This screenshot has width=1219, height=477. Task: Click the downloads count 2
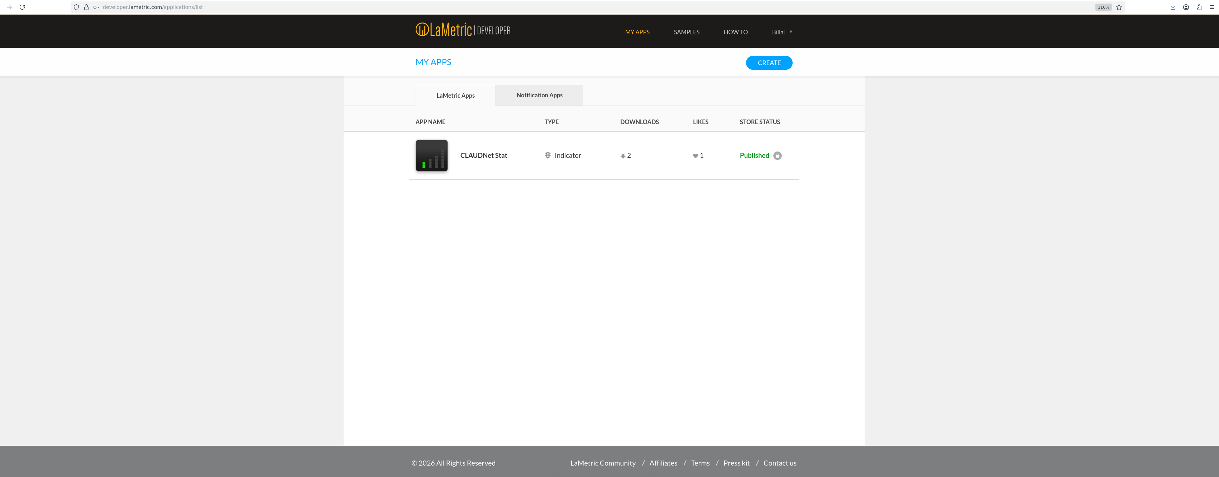(x=629, y=156)
